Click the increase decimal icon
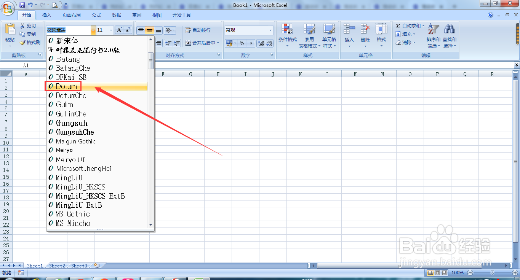 click(x=261, y=43)
